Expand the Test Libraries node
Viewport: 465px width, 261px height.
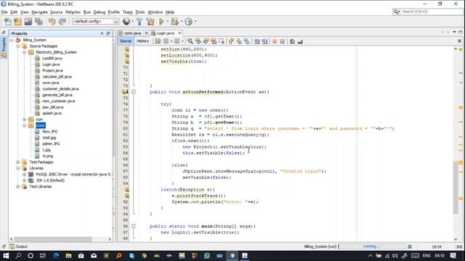point(18,186)
